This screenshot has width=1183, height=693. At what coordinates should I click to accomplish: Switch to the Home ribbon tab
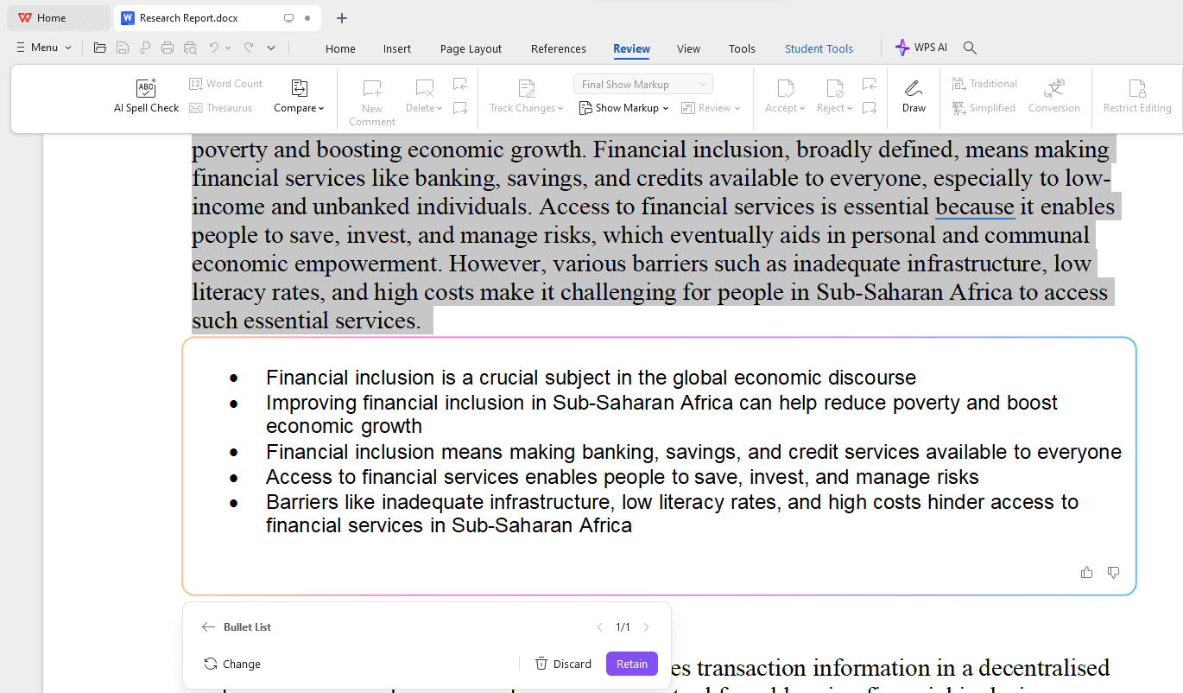(340, 48)
